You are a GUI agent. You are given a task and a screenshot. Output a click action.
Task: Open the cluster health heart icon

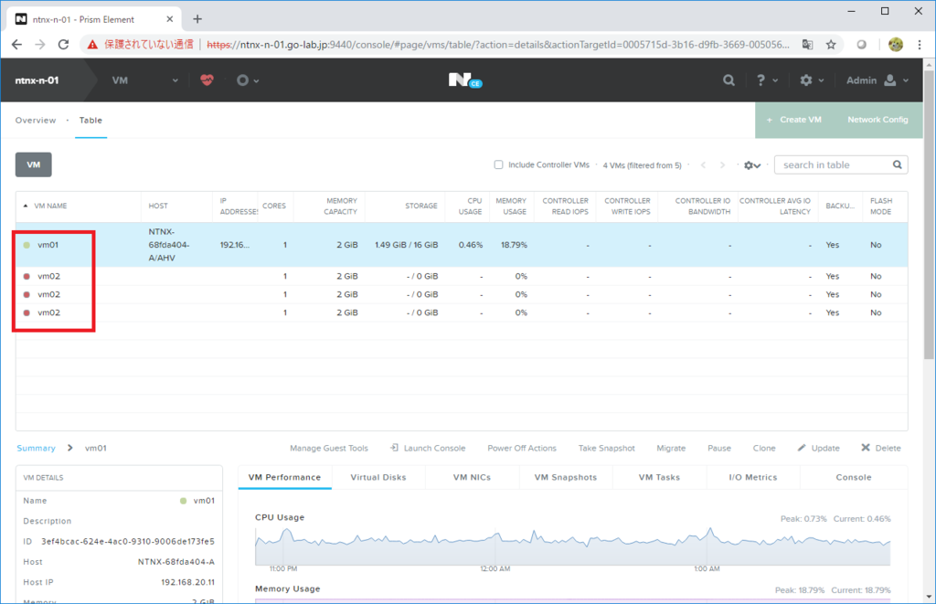pyautogui.click(x=207, y=80)
